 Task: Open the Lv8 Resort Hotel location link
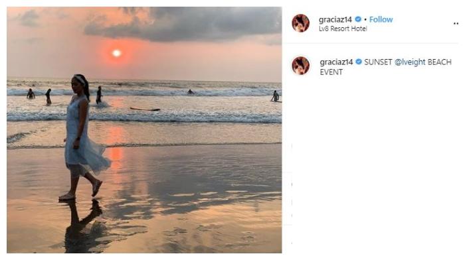343,29
